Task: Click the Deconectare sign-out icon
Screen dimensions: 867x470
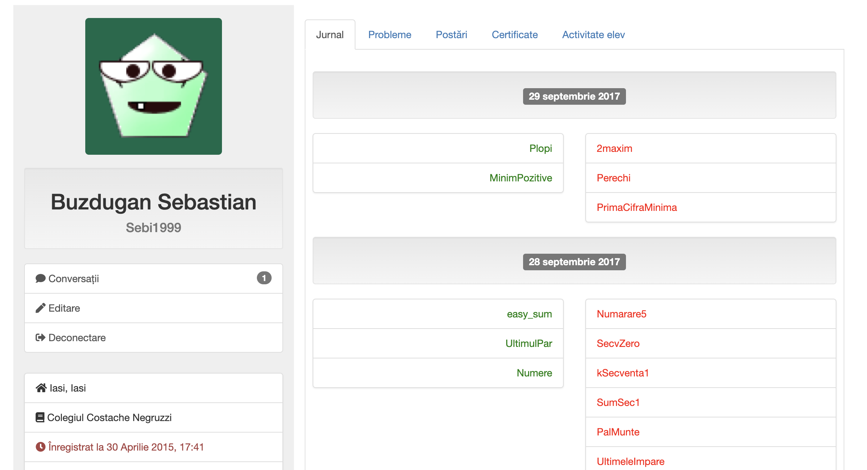Action: (40, 338)
